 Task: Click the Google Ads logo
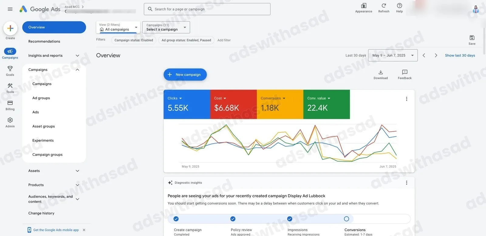pyautogui.click(x=40, y=9)
